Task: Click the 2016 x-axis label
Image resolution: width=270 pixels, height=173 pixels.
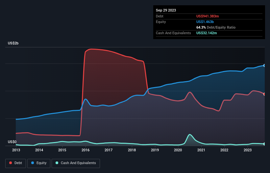Action: click(x=86, y=150)
